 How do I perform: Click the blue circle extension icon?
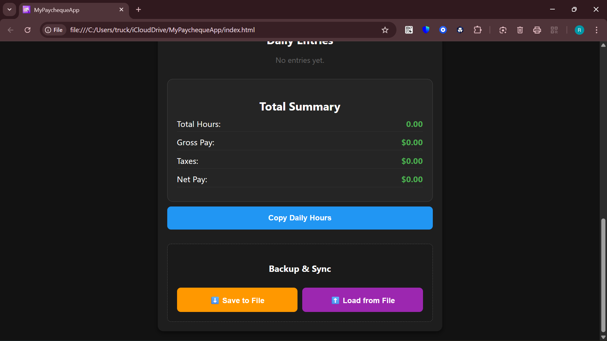(x=443, y=30)
